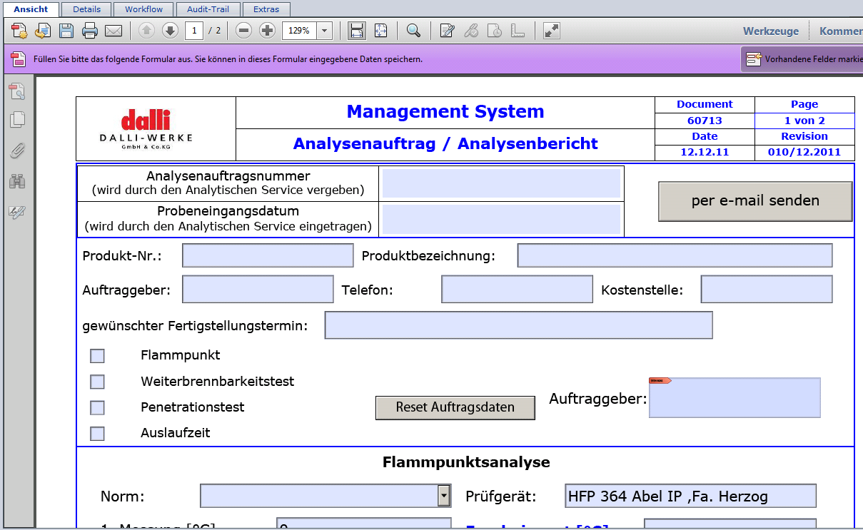Click the edit text notepad icon
Screen dimensions: 863x530
click(448, 31)
